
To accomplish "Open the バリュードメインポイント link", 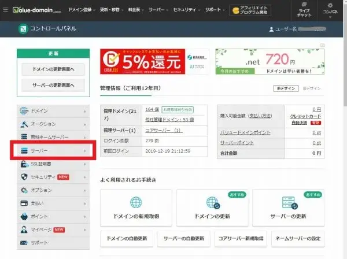I will point(245,132).
